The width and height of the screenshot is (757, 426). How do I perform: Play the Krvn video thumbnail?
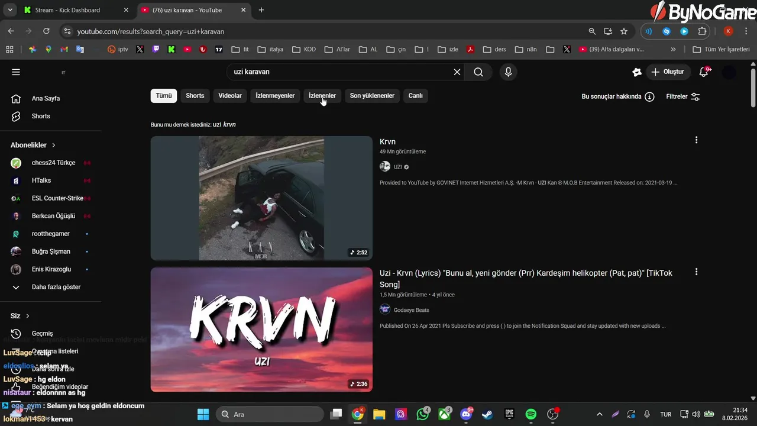pyautogui.click(x=261, y=198)
